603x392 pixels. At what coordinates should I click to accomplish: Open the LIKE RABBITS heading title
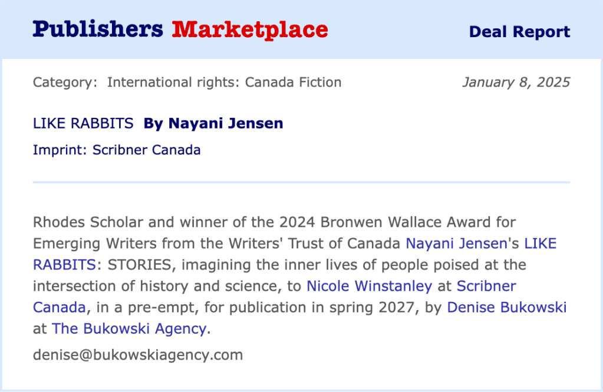(x=83, y=123)
